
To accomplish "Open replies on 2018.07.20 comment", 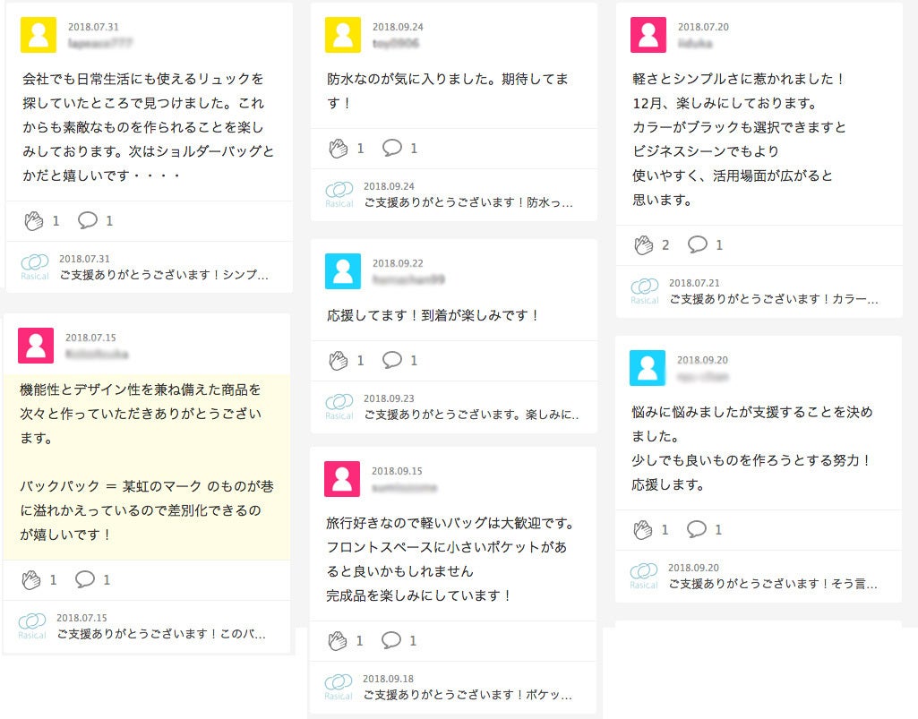I will coord(698,244).
